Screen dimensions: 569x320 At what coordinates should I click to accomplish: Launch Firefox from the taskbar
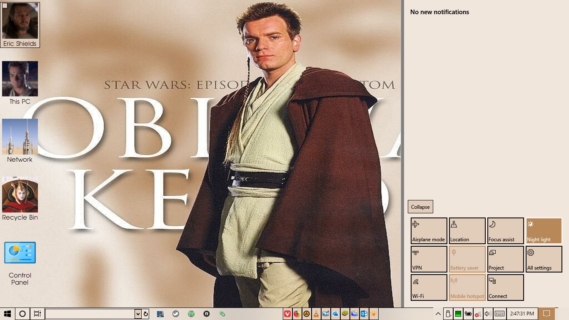tap(297, 314)
